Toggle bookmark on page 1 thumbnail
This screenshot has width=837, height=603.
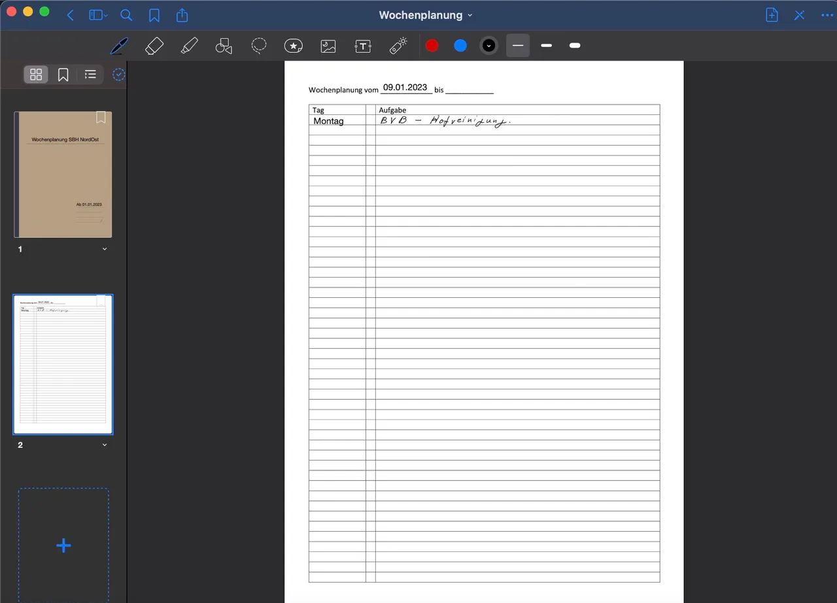(x=101, y=118)
